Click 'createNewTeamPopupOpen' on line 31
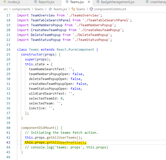 (x=51, y=84)
